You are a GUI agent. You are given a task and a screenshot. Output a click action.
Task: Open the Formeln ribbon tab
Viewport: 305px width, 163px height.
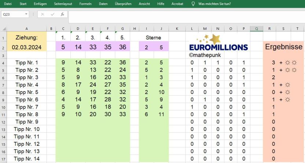(x=85, y=4)
